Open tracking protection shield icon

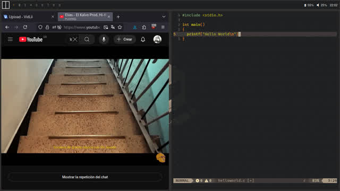[x=40, y=27]
